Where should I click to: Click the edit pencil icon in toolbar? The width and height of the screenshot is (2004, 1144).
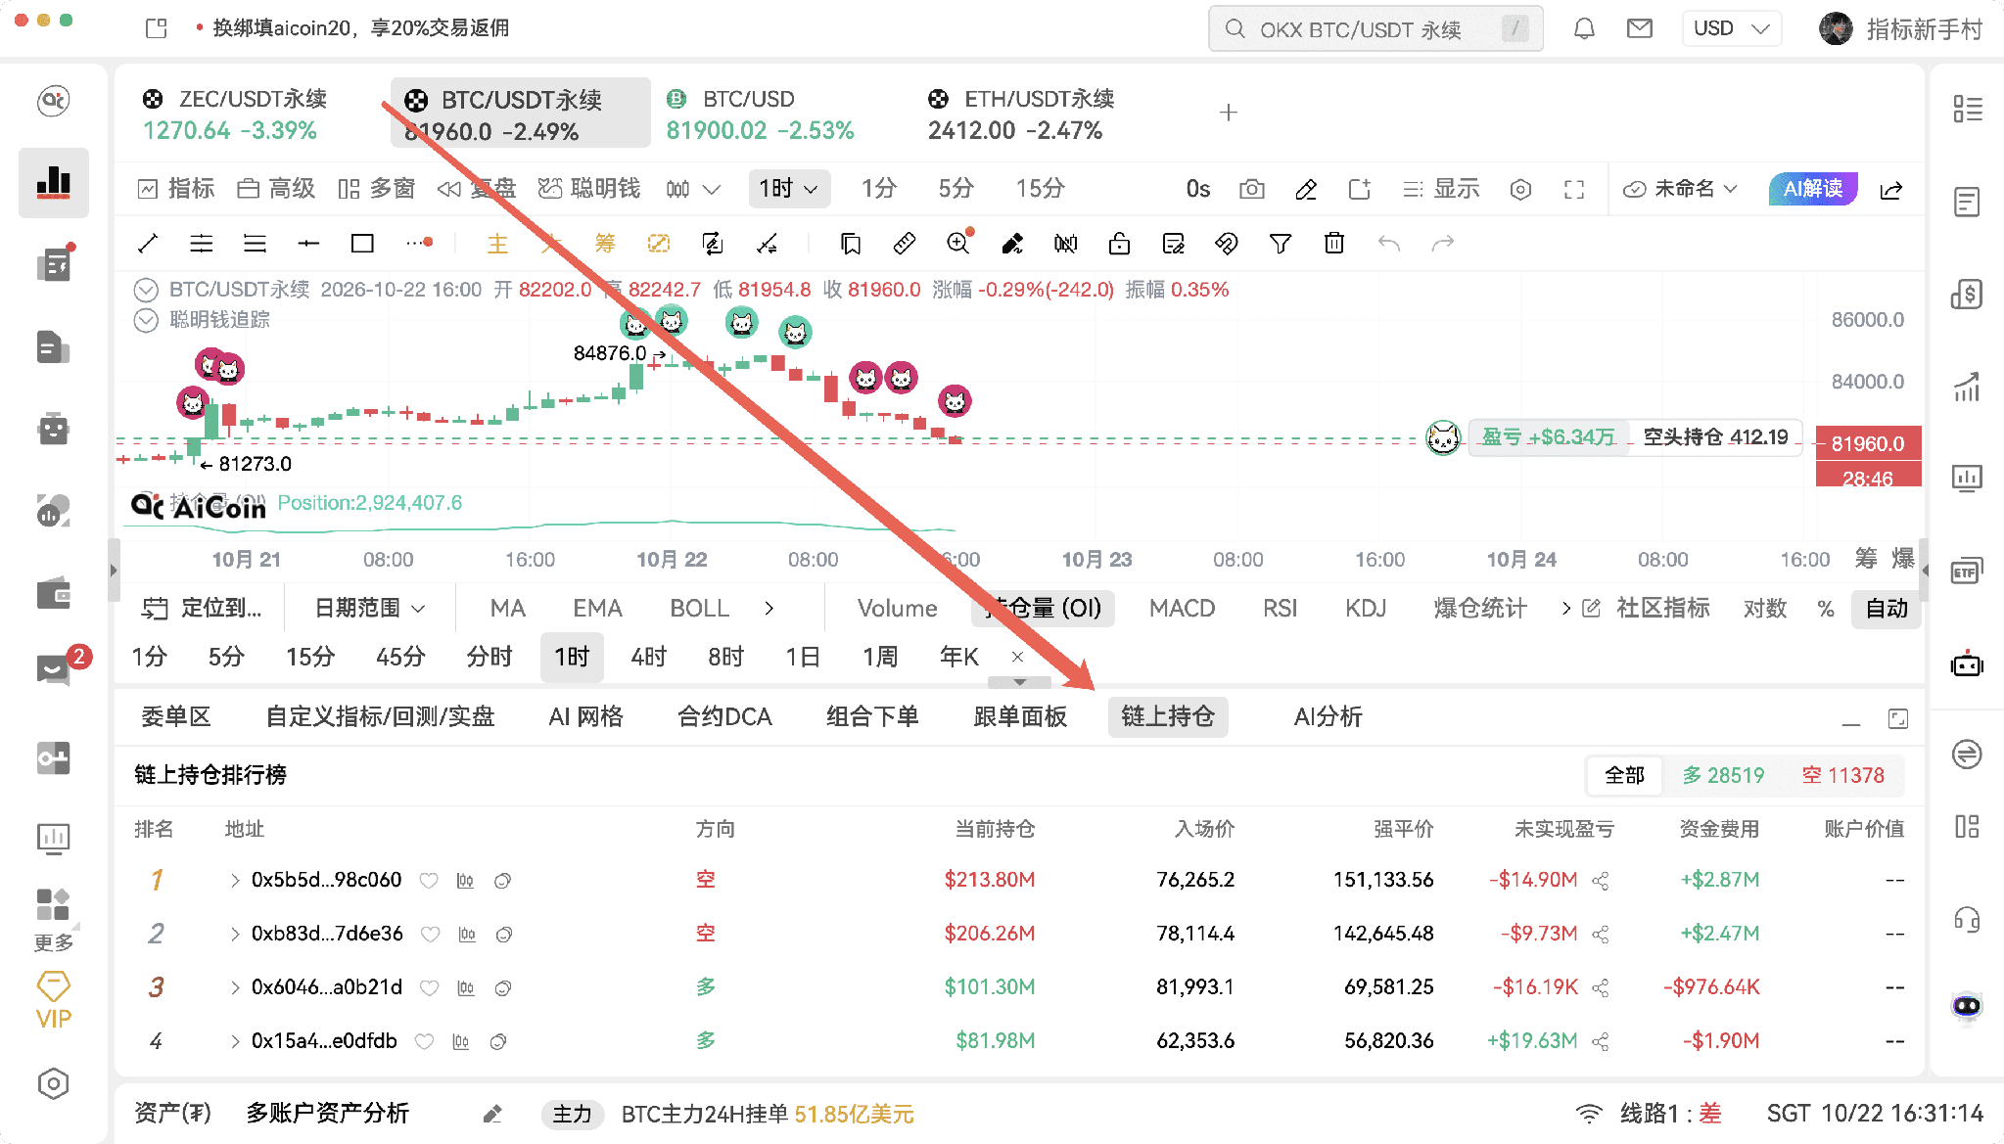click(x=1306, y=189)
